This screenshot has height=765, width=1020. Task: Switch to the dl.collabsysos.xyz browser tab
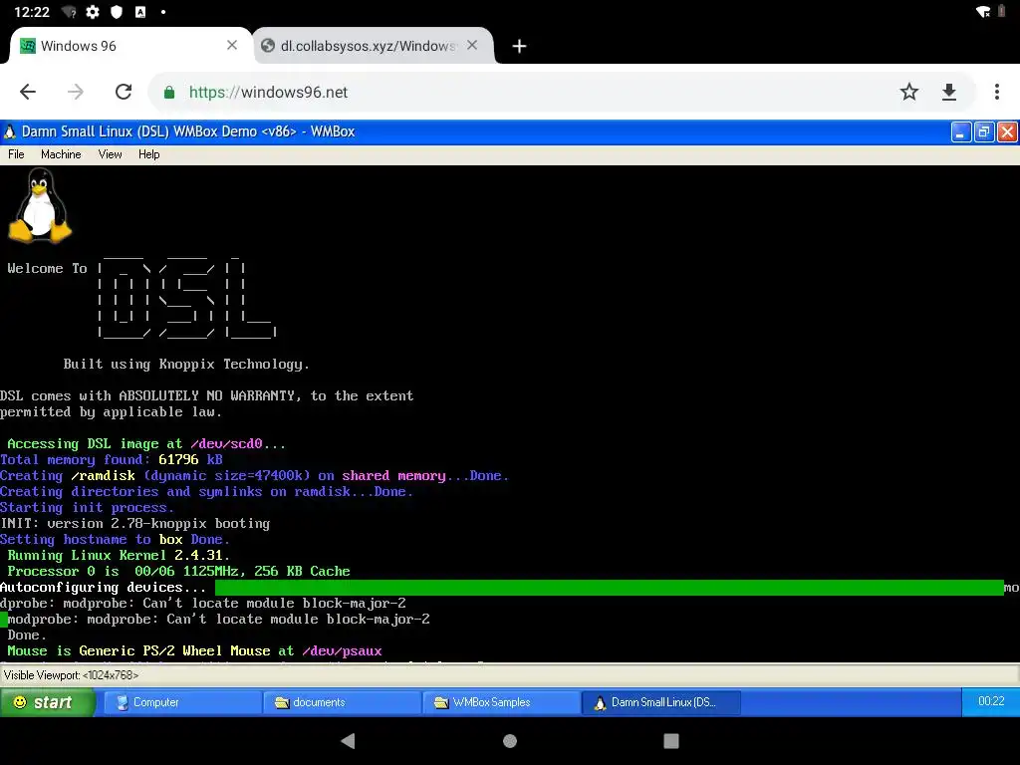pos(368,46)
